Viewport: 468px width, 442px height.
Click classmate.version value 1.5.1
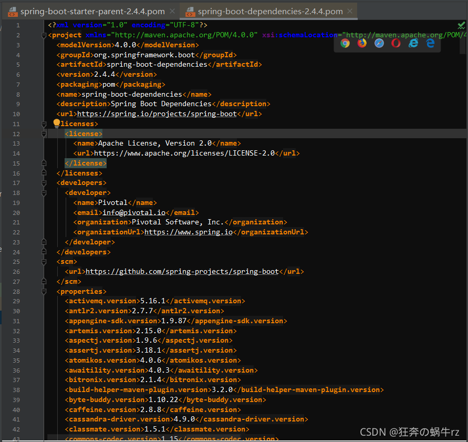pos(155,429)
